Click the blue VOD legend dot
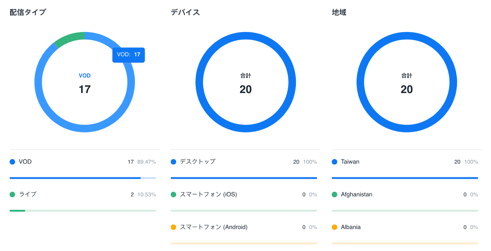 pos(12,162)
